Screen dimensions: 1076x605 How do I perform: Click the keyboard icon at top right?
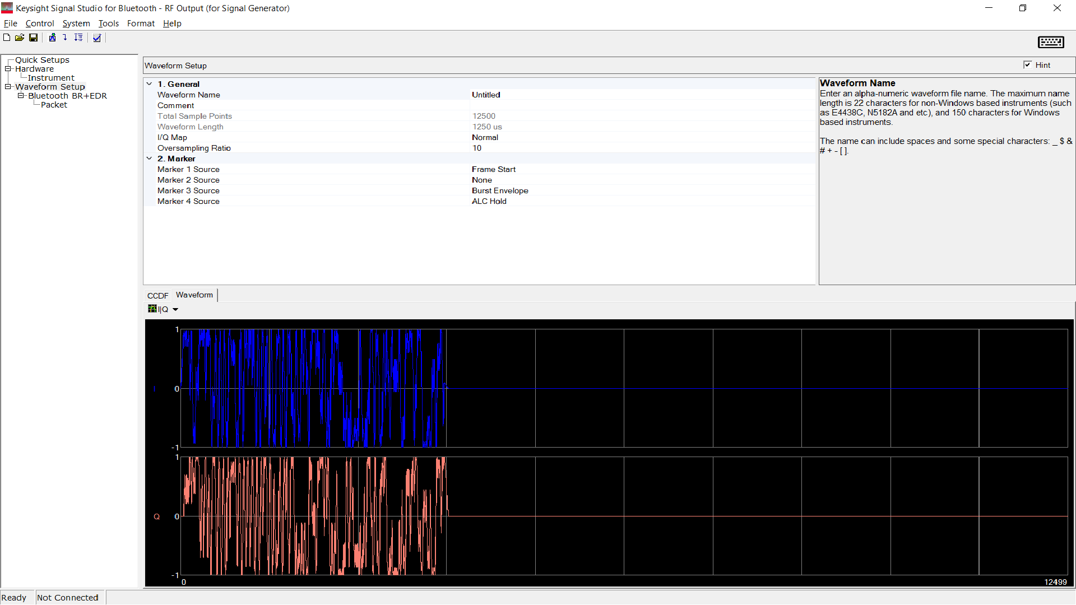tap(1051, 42)
